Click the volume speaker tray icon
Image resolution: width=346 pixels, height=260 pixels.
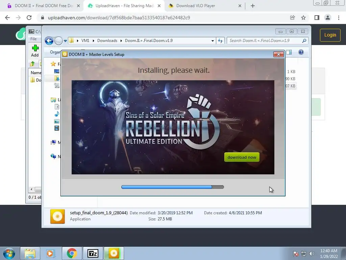(312, 254)
